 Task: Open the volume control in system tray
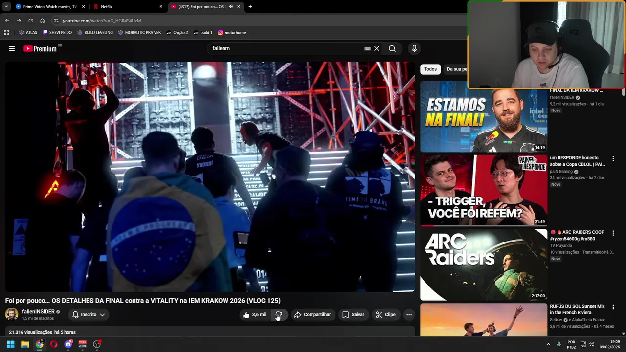point(591,344)
